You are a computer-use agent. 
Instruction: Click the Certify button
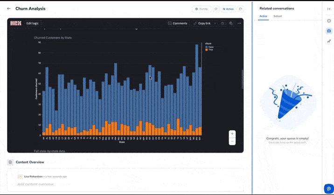[202, 9]
